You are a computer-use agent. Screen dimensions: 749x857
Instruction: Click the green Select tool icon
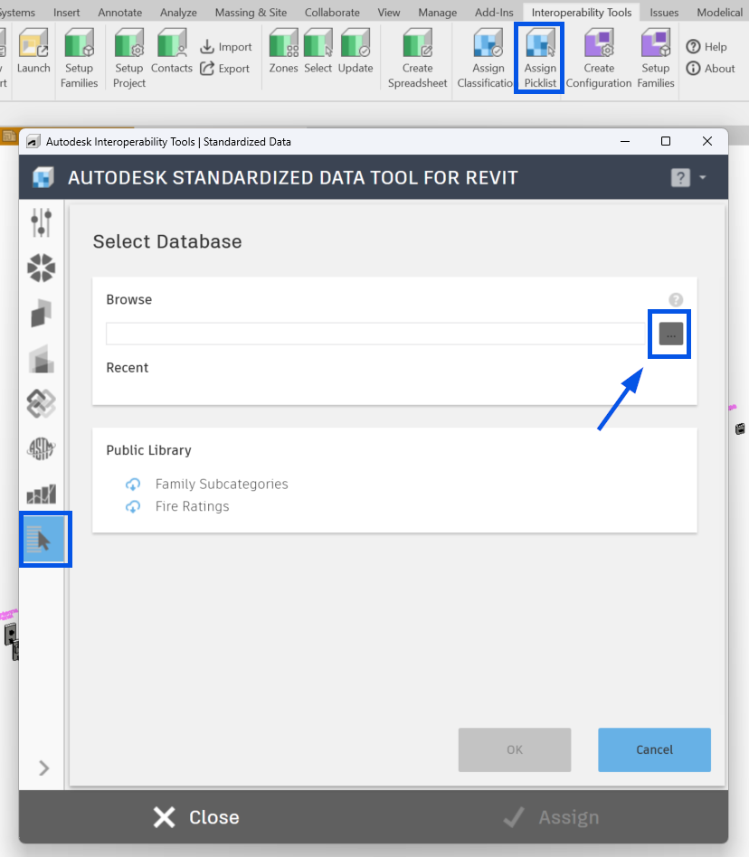click(x=318, y=44)
